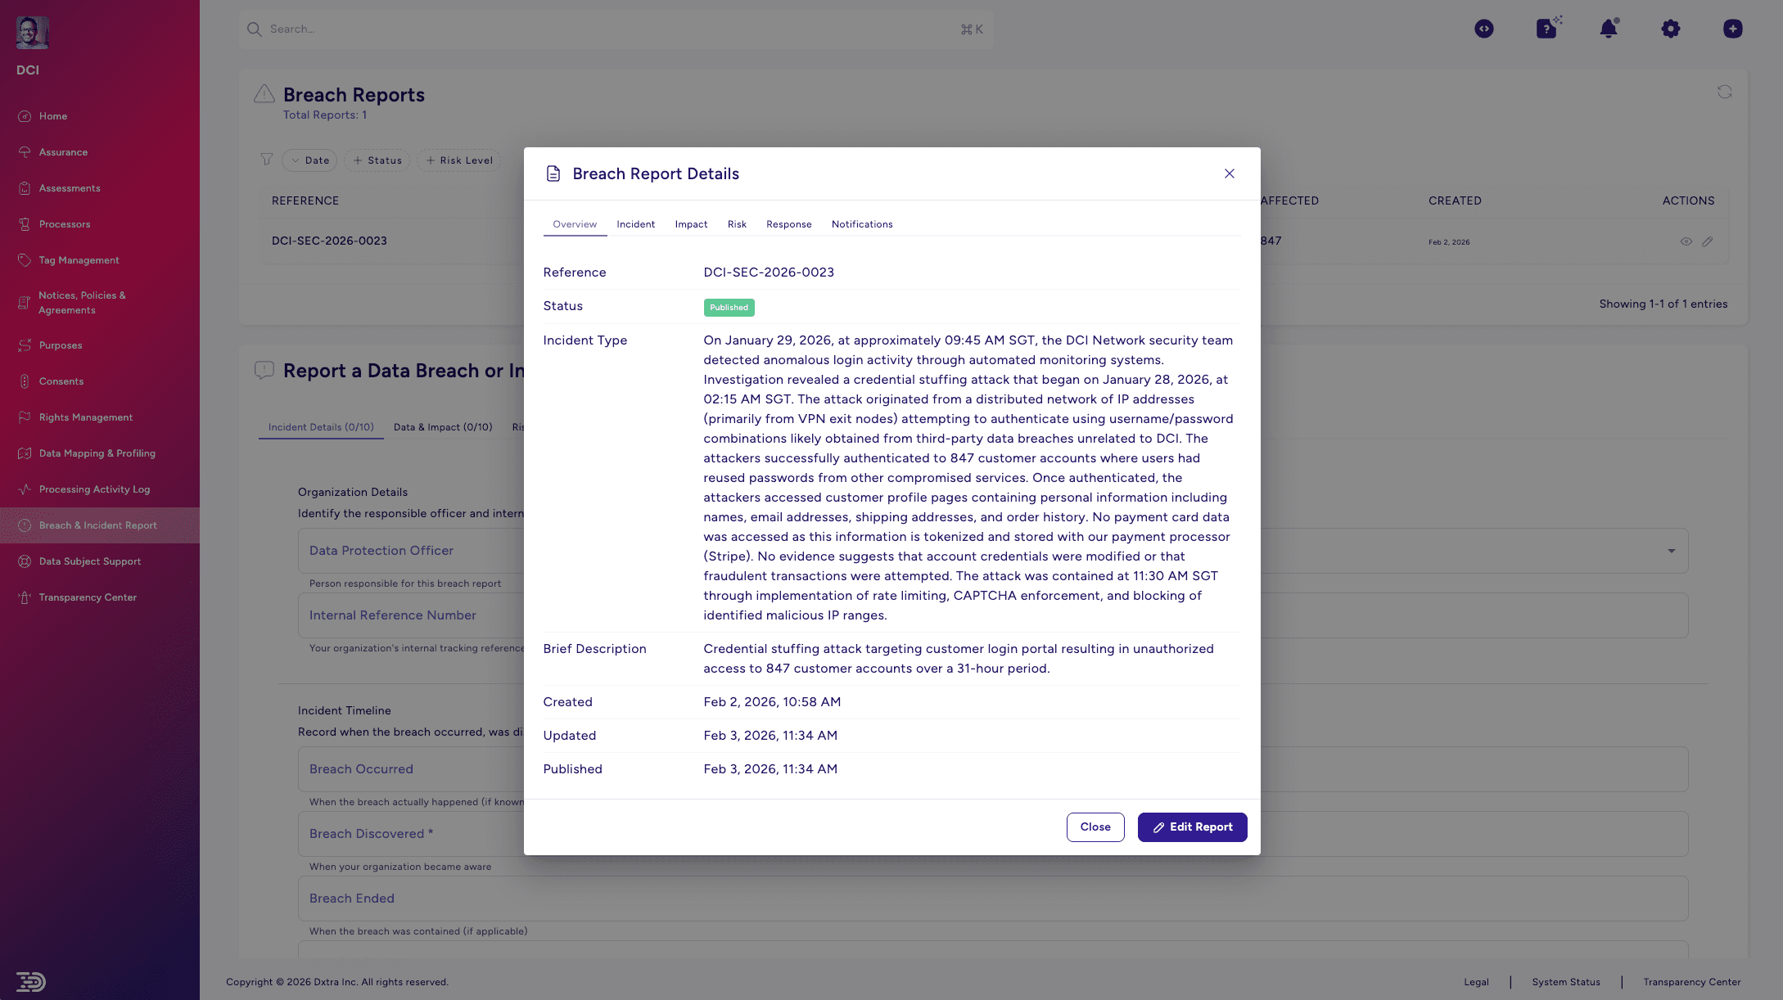Open the System Status footer link
The width and height of the screenshot is (1783, 1000).
1566,982
